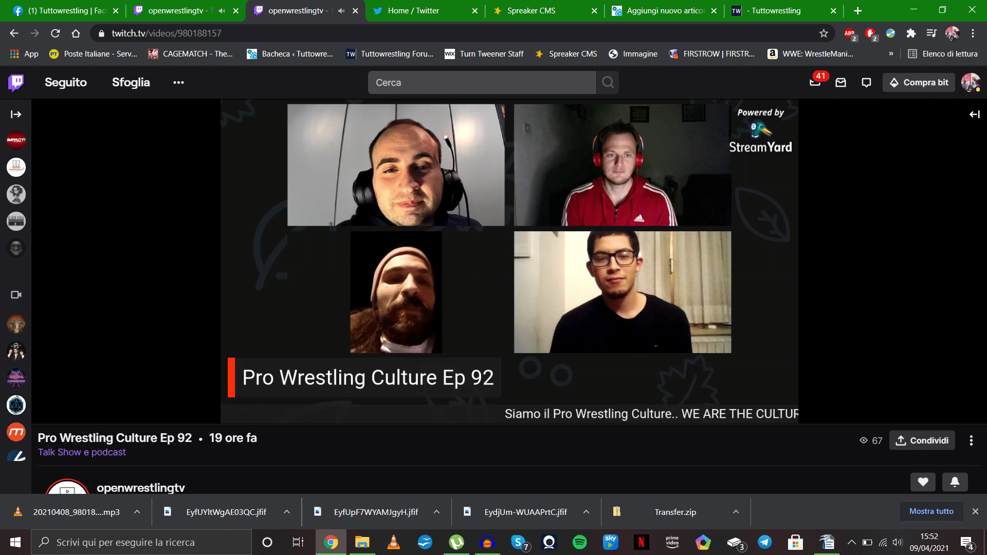Open new browser tab

pyautogui.click(x=857, y=11)
